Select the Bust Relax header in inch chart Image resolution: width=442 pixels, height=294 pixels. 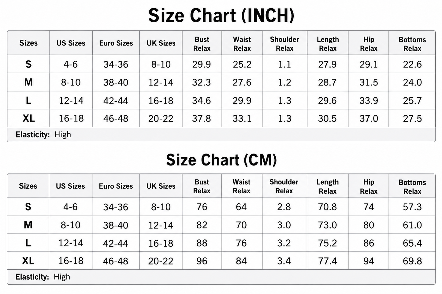click(202, 44)
